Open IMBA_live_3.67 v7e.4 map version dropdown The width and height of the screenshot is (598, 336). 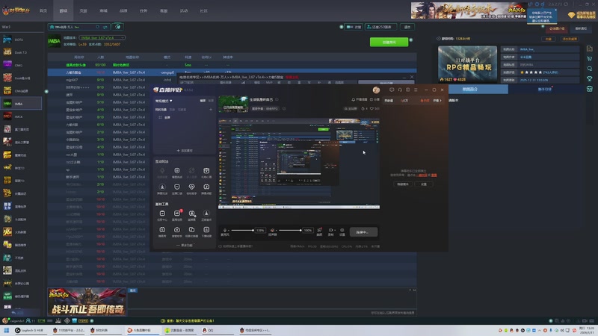tap(102, 38)
